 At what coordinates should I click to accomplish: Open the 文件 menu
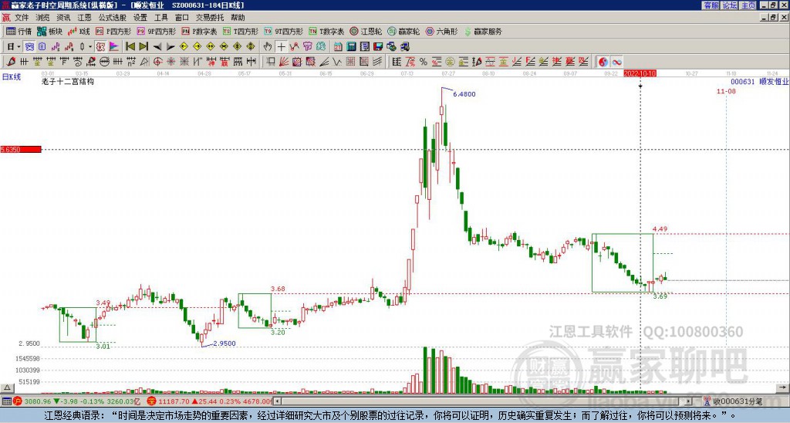22,18
